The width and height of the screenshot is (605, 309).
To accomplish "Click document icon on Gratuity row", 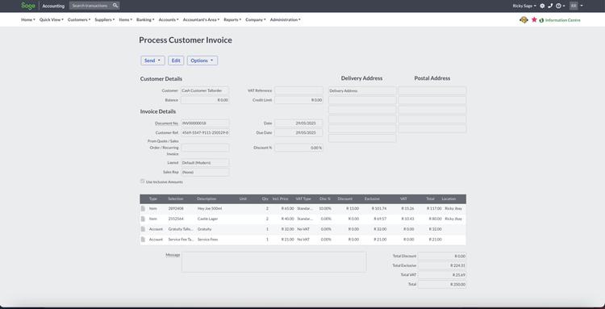I will tap(143, 229).
